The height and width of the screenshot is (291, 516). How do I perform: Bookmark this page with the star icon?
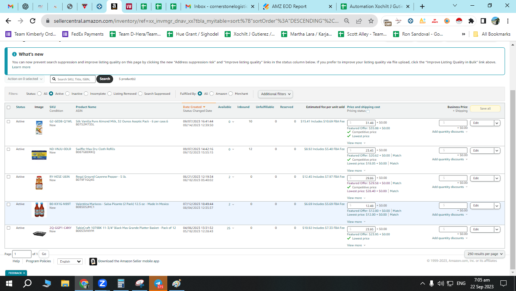point(371,21)
